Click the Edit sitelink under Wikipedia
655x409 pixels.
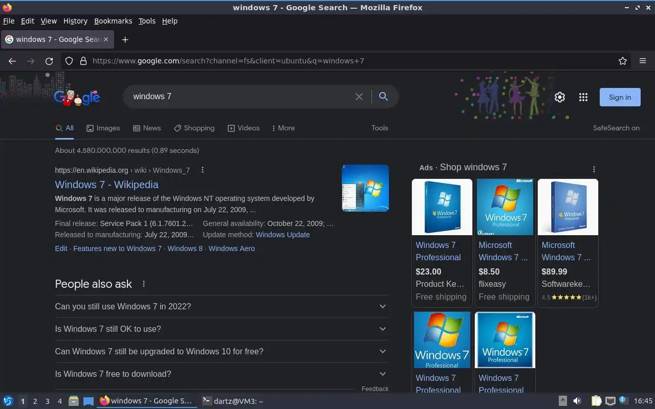tap(61, 248)
